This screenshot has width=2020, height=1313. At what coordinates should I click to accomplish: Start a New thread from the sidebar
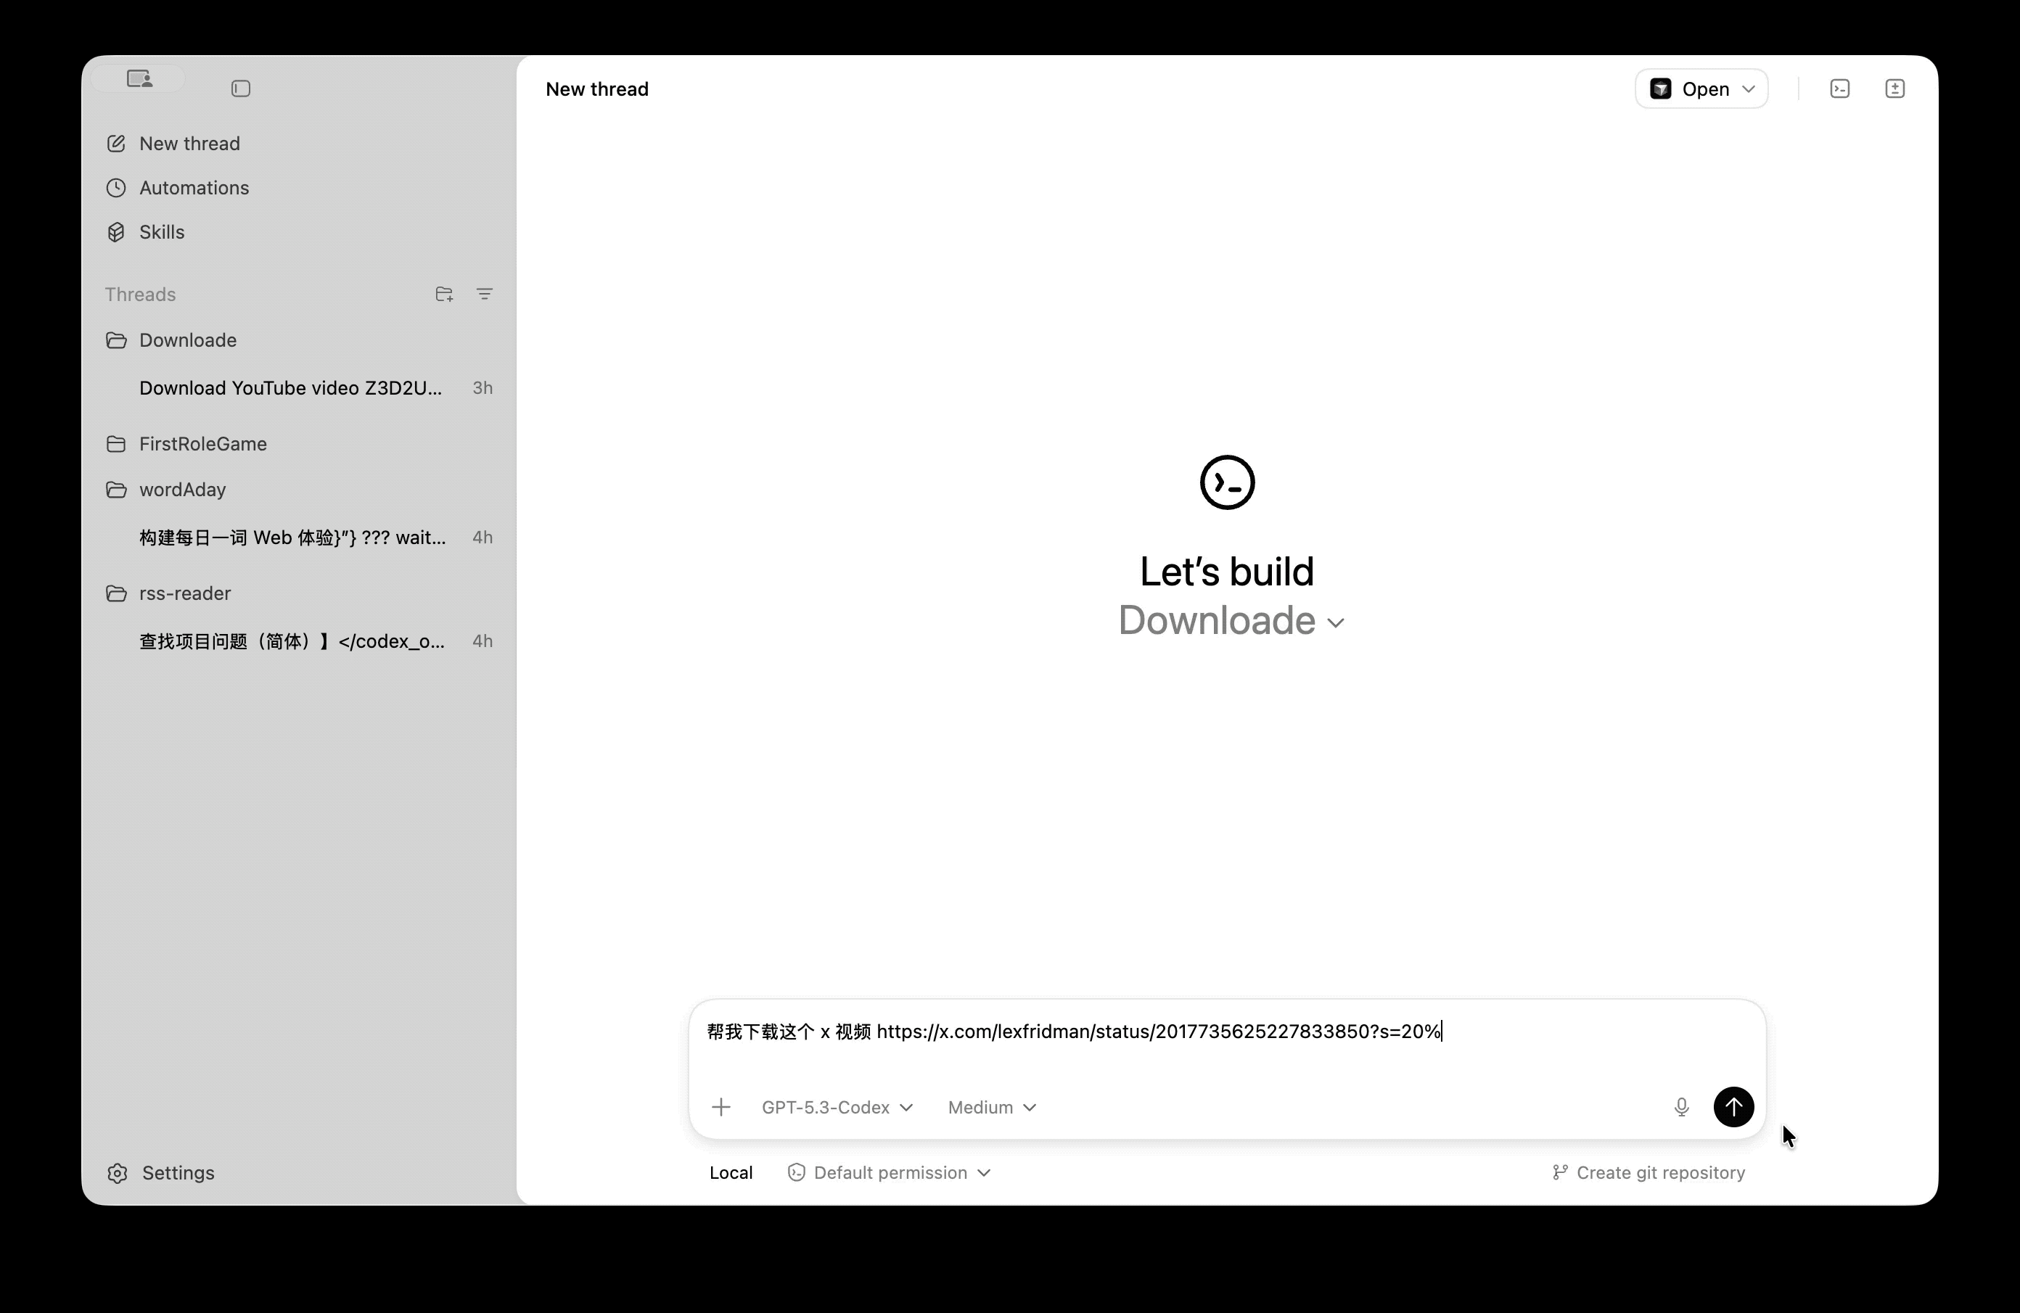[189, 143]
